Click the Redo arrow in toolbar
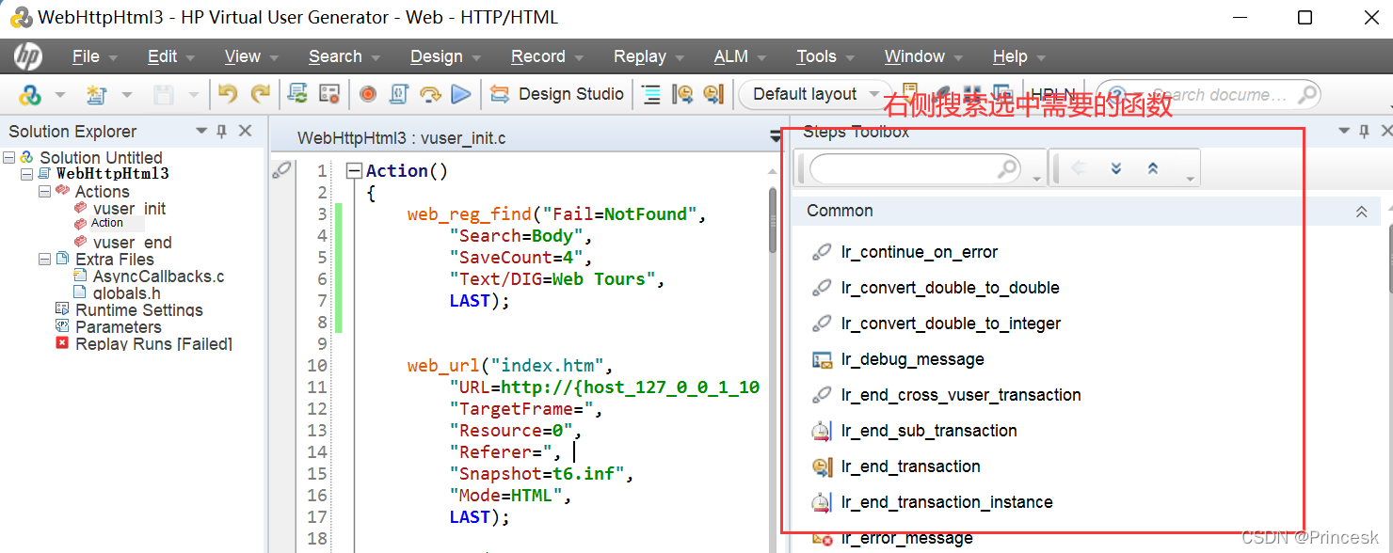The width and height of the screenshot is (1393, 553). click(260, 93)
